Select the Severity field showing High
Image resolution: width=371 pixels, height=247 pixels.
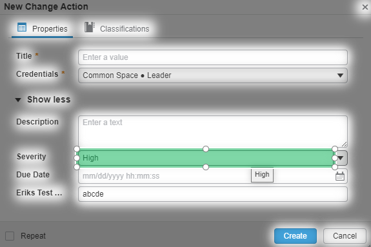(x=206, y=158)
